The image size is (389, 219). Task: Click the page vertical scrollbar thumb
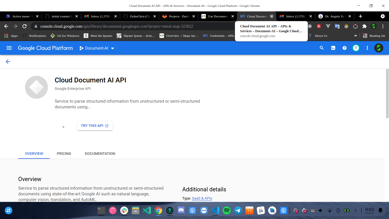[x=387, y=94]
